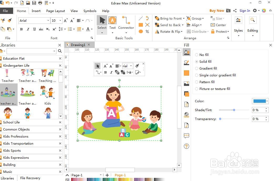Add a new page with plus button
The width and height of the screenshot is (274, 181).
(x=107, y=175)
